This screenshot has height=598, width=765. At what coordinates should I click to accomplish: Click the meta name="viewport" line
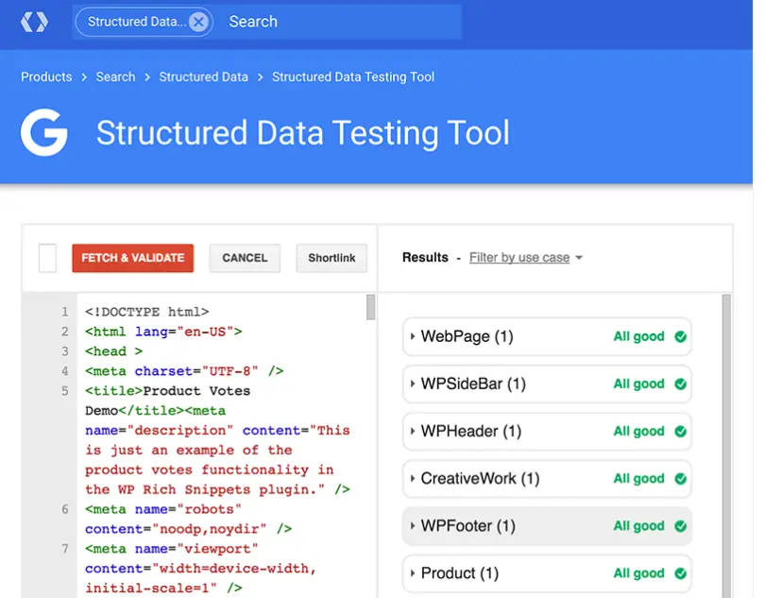coord(171,549)
